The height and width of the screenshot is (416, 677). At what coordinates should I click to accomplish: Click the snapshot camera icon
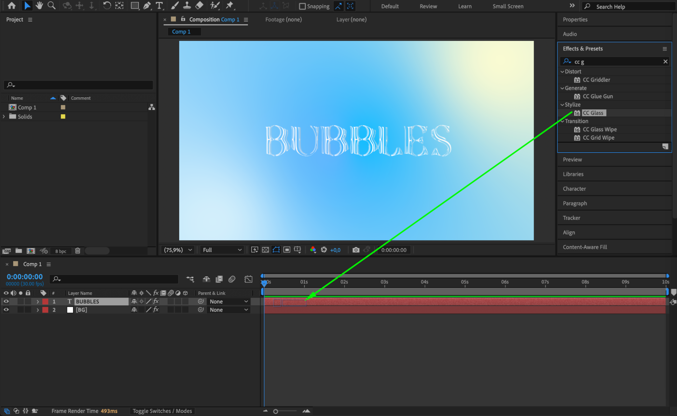[356, 250]
